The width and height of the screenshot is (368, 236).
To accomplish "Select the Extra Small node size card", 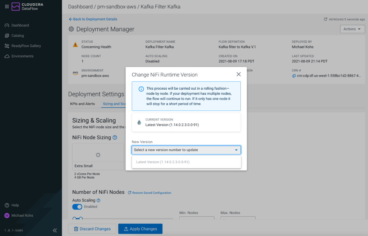I will (98, 157).
